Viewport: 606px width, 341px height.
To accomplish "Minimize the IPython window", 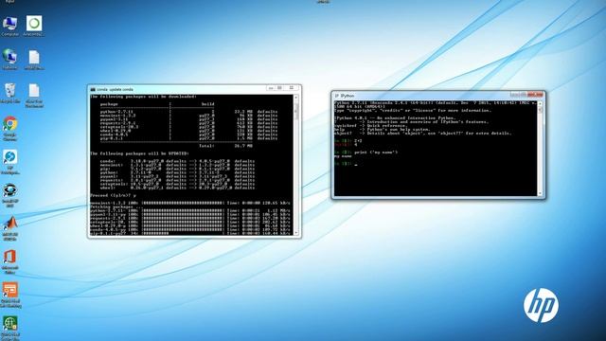I will click(x=514, y=95).
